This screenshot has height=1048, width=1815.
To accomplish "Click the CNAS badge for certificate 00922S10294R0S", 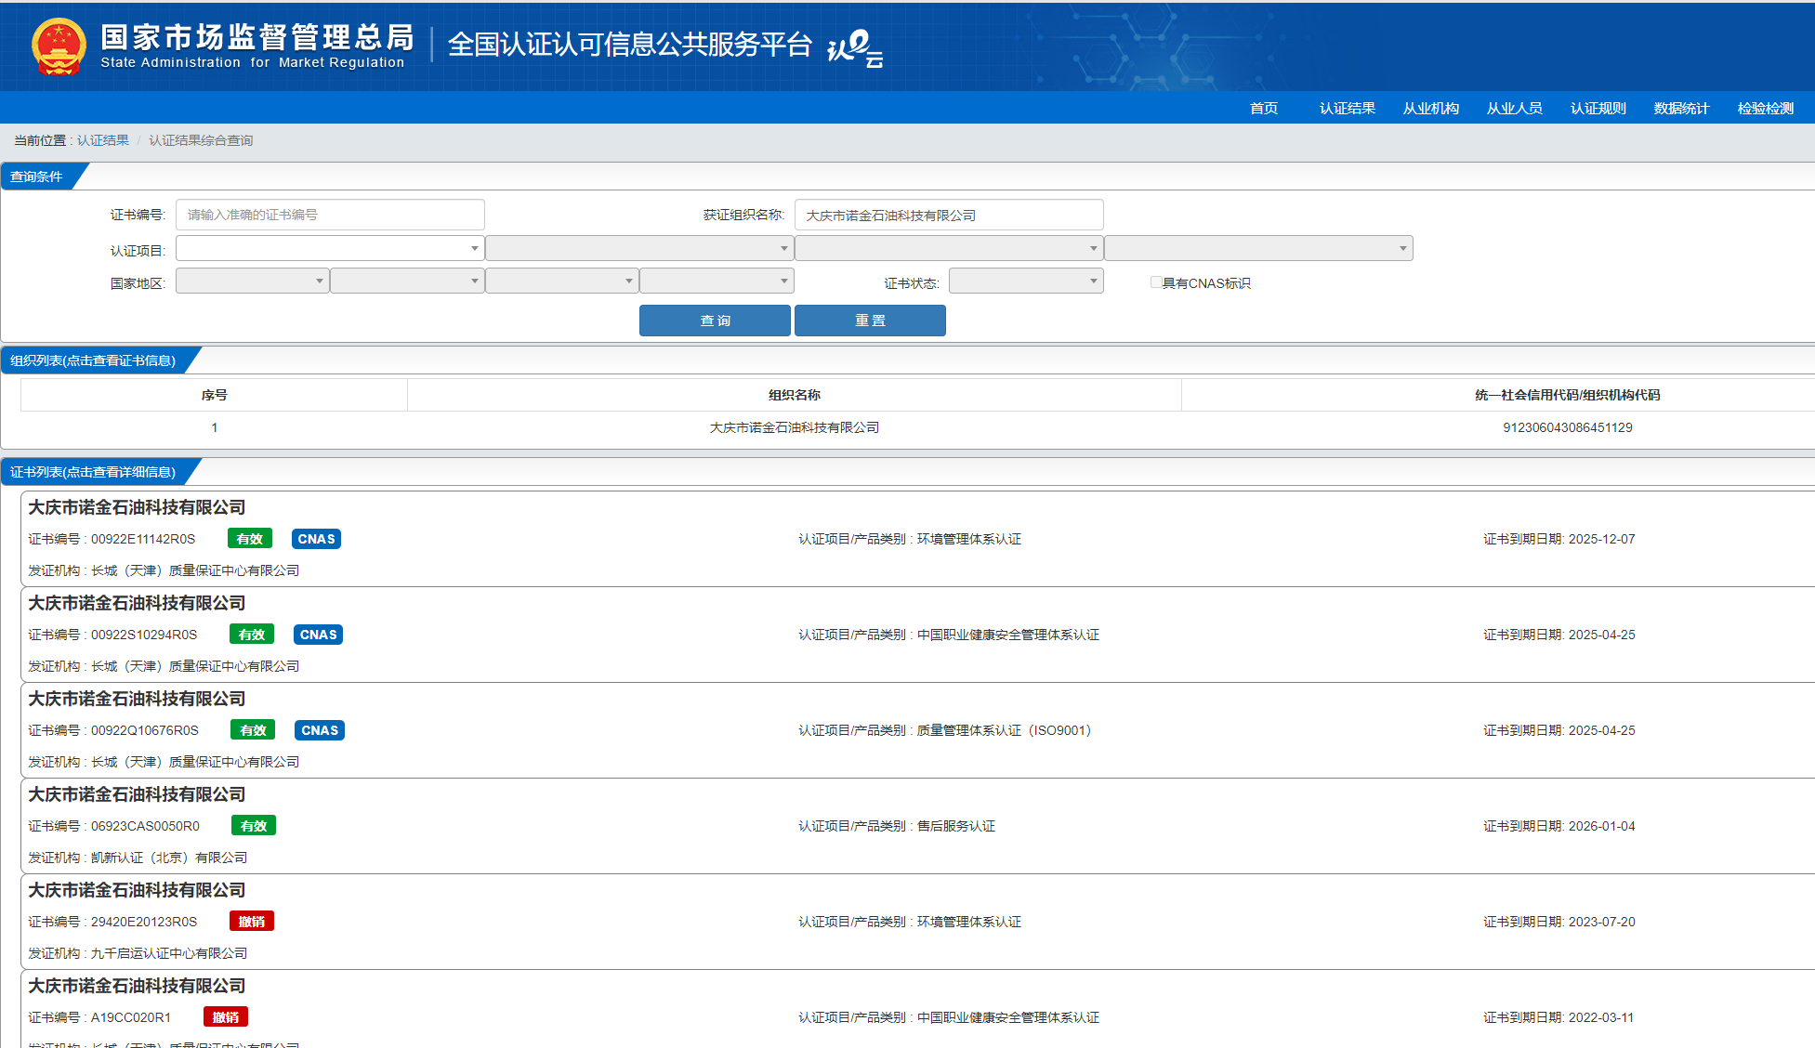I will click(319, 635).
